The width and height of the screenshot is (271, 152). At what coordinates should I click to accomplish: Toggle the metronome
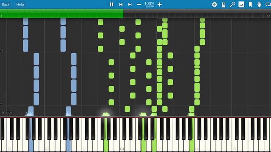[x=223, y=5]
